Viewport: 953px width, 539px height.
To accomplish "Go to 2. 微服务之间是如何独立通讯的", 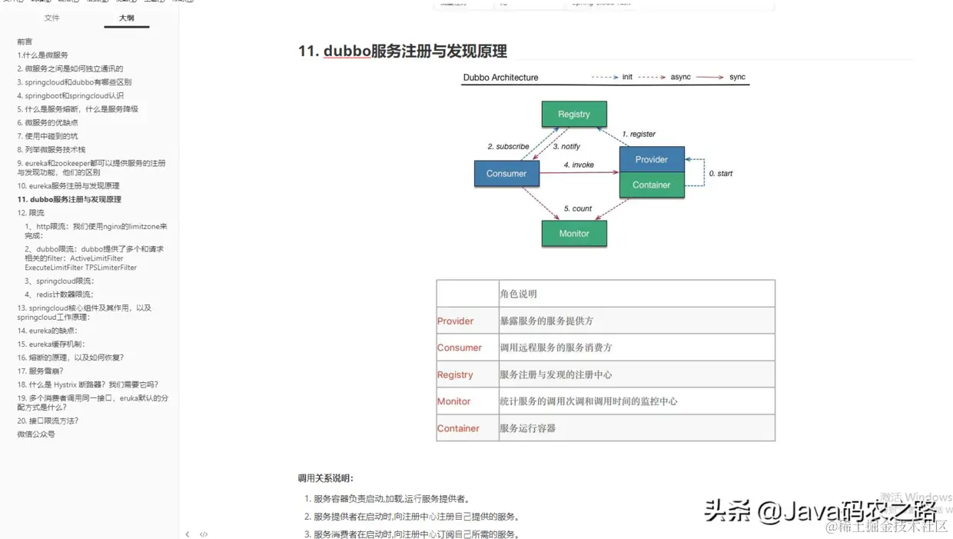I will click(70, 68).
